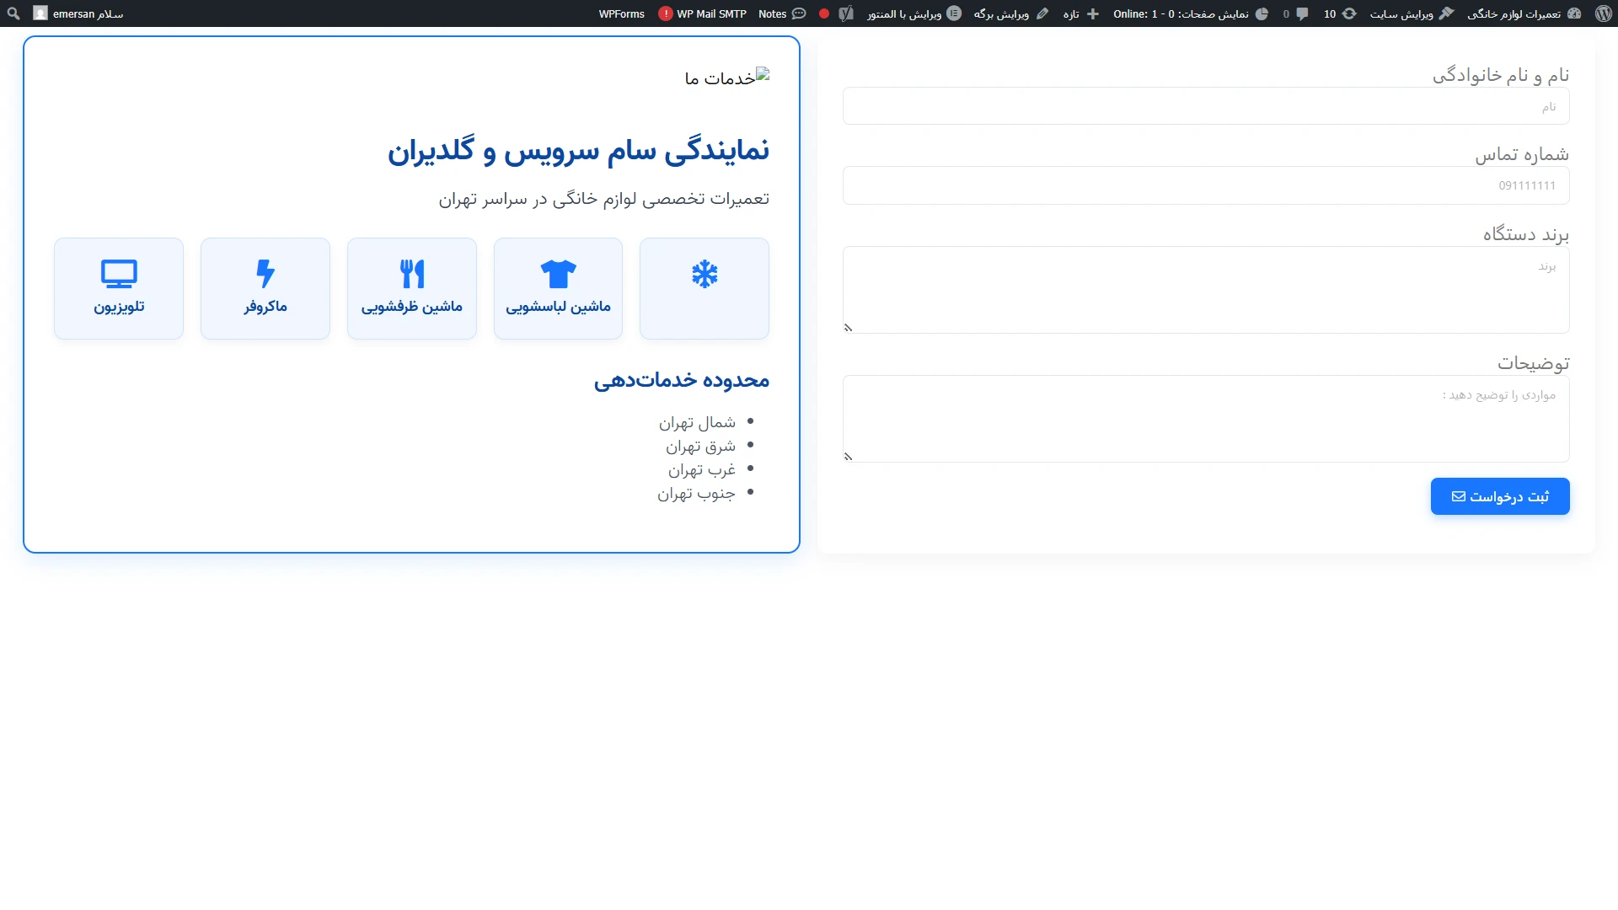This screenshot has height=910, width=1618.
Task: Click the WordPress logo in admin bar
Action: pyautogui.click(x=1603, y=13)
